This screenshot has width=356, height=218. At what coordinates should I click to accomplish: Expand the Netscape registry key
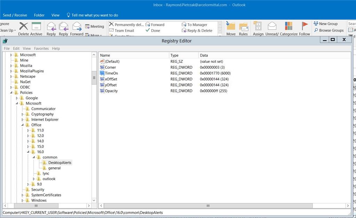(11, 77)
